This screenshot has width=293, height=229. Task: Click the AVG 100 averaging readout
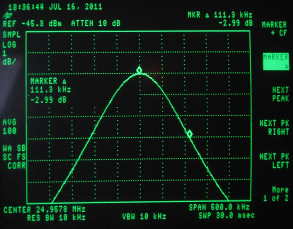10,127
